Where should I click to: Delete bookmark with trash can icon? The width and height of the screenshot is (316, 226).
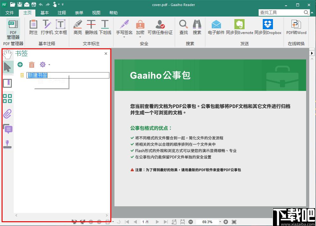click(32, 65)
